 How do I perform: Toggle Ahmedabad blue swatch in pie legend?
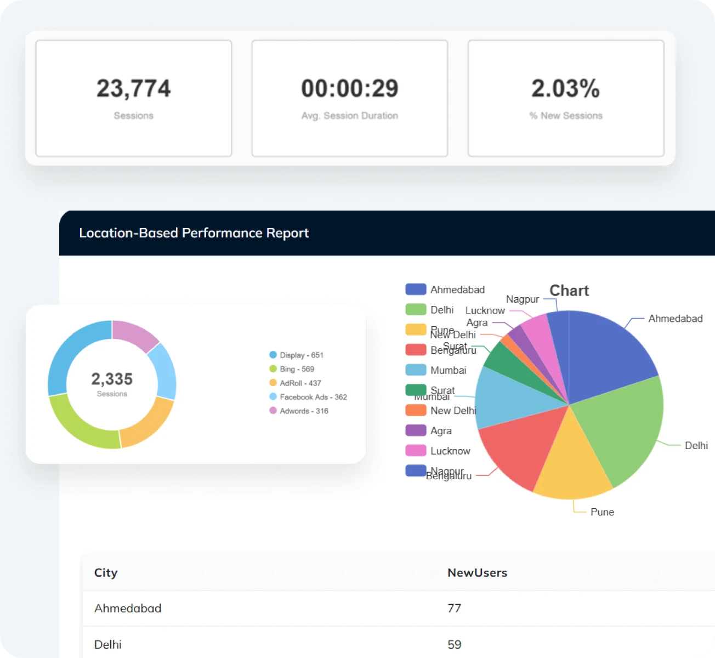point(416,290)
